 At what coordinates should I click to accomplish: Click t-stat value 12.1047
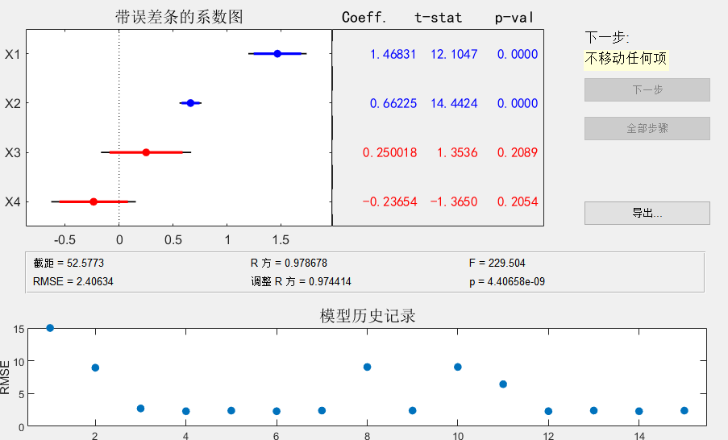click(x=454, y=54)
